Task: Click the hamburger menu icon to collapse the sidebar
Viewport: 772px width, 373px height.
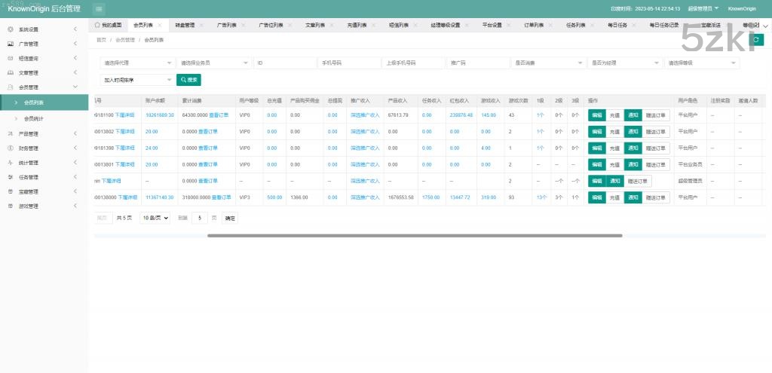Action: tap(100, 8)
